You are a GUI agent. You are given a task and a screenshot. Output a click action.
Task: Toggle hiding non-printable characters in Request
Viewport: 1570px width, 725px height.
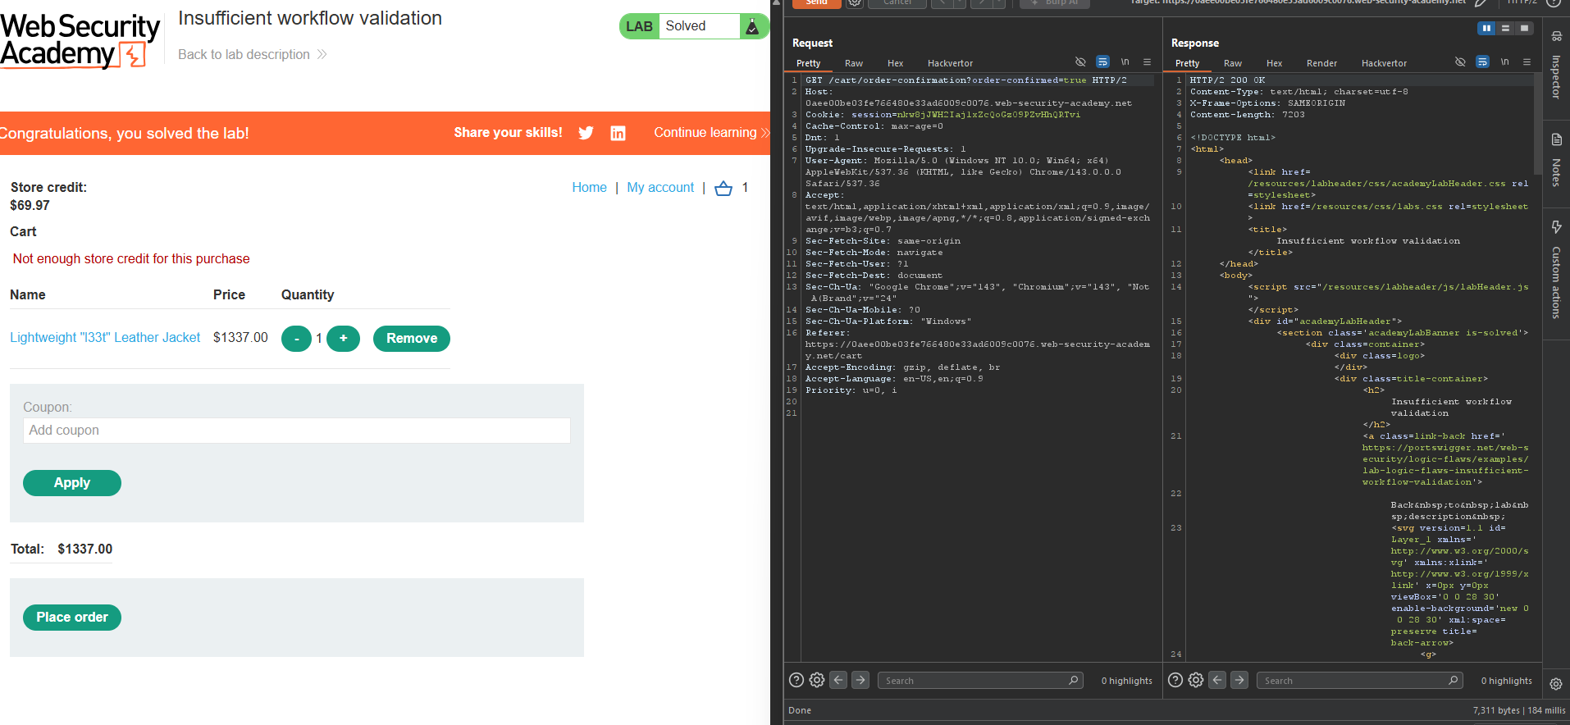[x=1080, y=62]
